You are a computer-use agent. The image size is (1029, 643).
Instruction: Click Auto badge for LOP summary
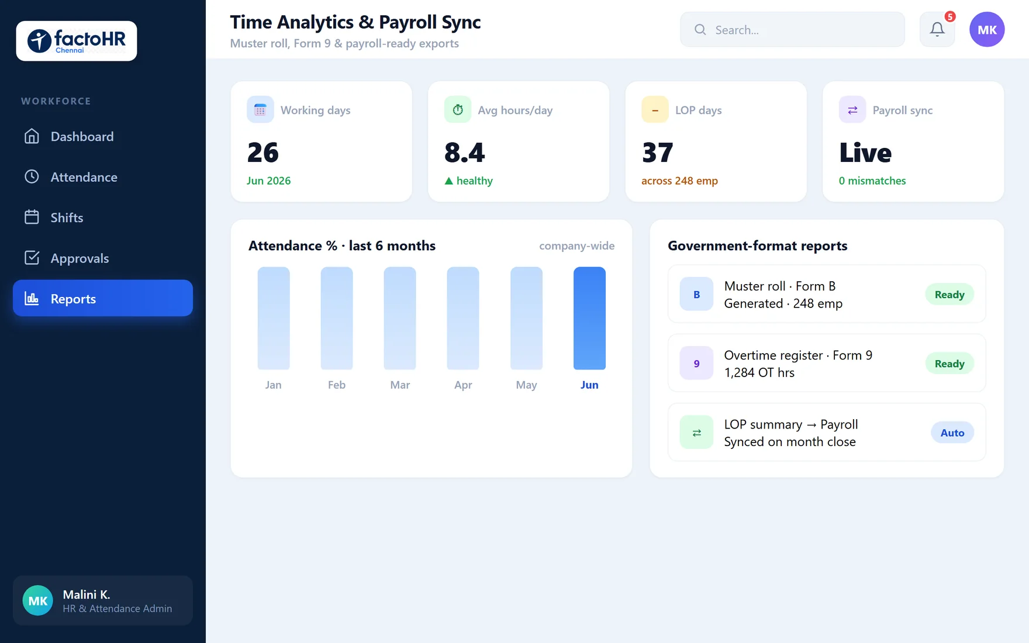tap(952, 433)
